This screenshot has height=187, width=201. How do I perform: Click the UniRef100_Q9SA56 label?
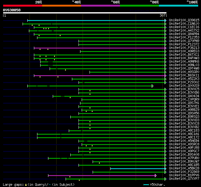(184, 113)
